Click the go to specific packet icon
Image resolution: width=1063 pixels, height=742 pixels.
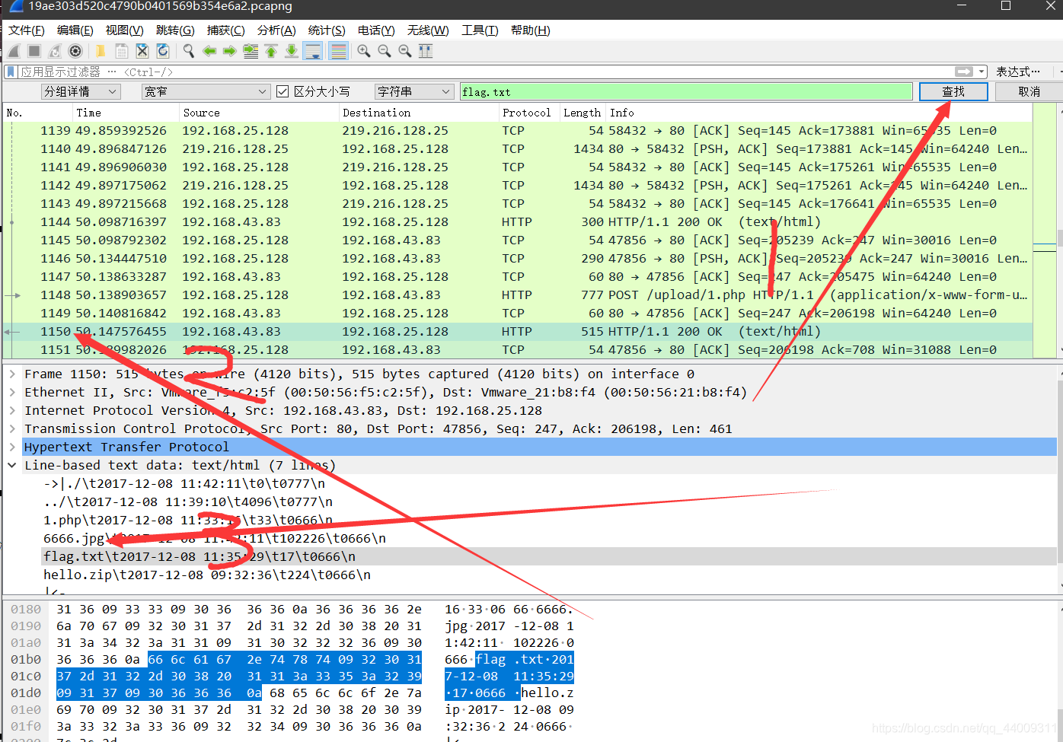[x=251, y=51]
